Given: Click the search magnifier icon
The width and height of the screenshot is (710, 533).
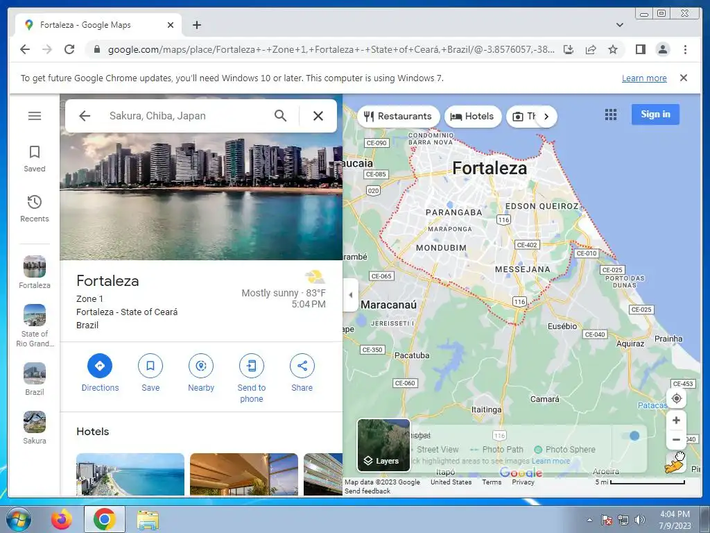Looking at the screenshot, I should 280,116.
